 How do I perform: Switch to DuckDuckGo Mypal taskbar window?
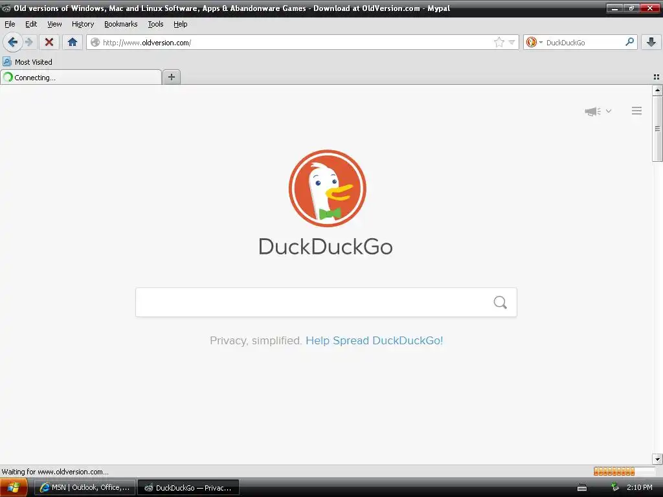click(188, 487)
